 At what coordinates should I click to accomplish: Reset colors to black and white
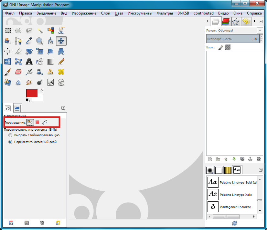click(27, 100)
